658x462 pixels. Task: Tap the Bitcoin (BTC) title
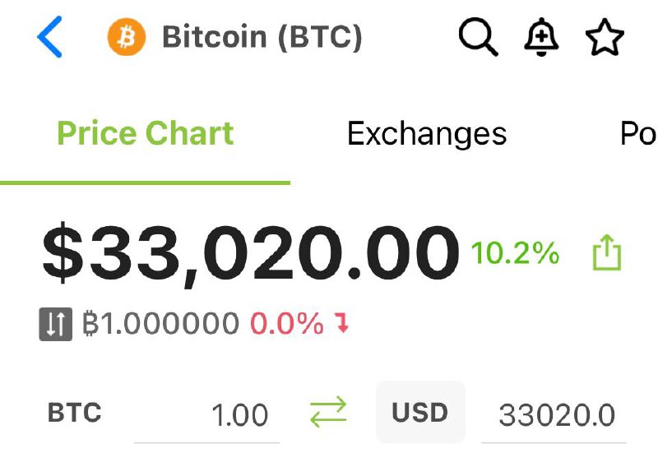click(x=262, y=38)
